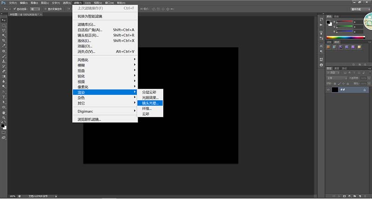Select the Elliptical Marquee tool

click(4, 26)
